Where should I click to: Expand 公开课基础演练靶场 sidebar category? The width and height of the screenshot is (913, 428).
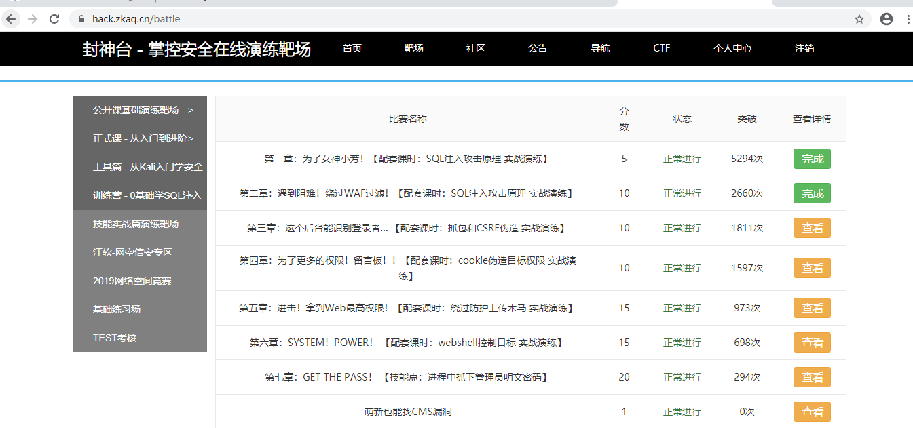tap(143, 110)
